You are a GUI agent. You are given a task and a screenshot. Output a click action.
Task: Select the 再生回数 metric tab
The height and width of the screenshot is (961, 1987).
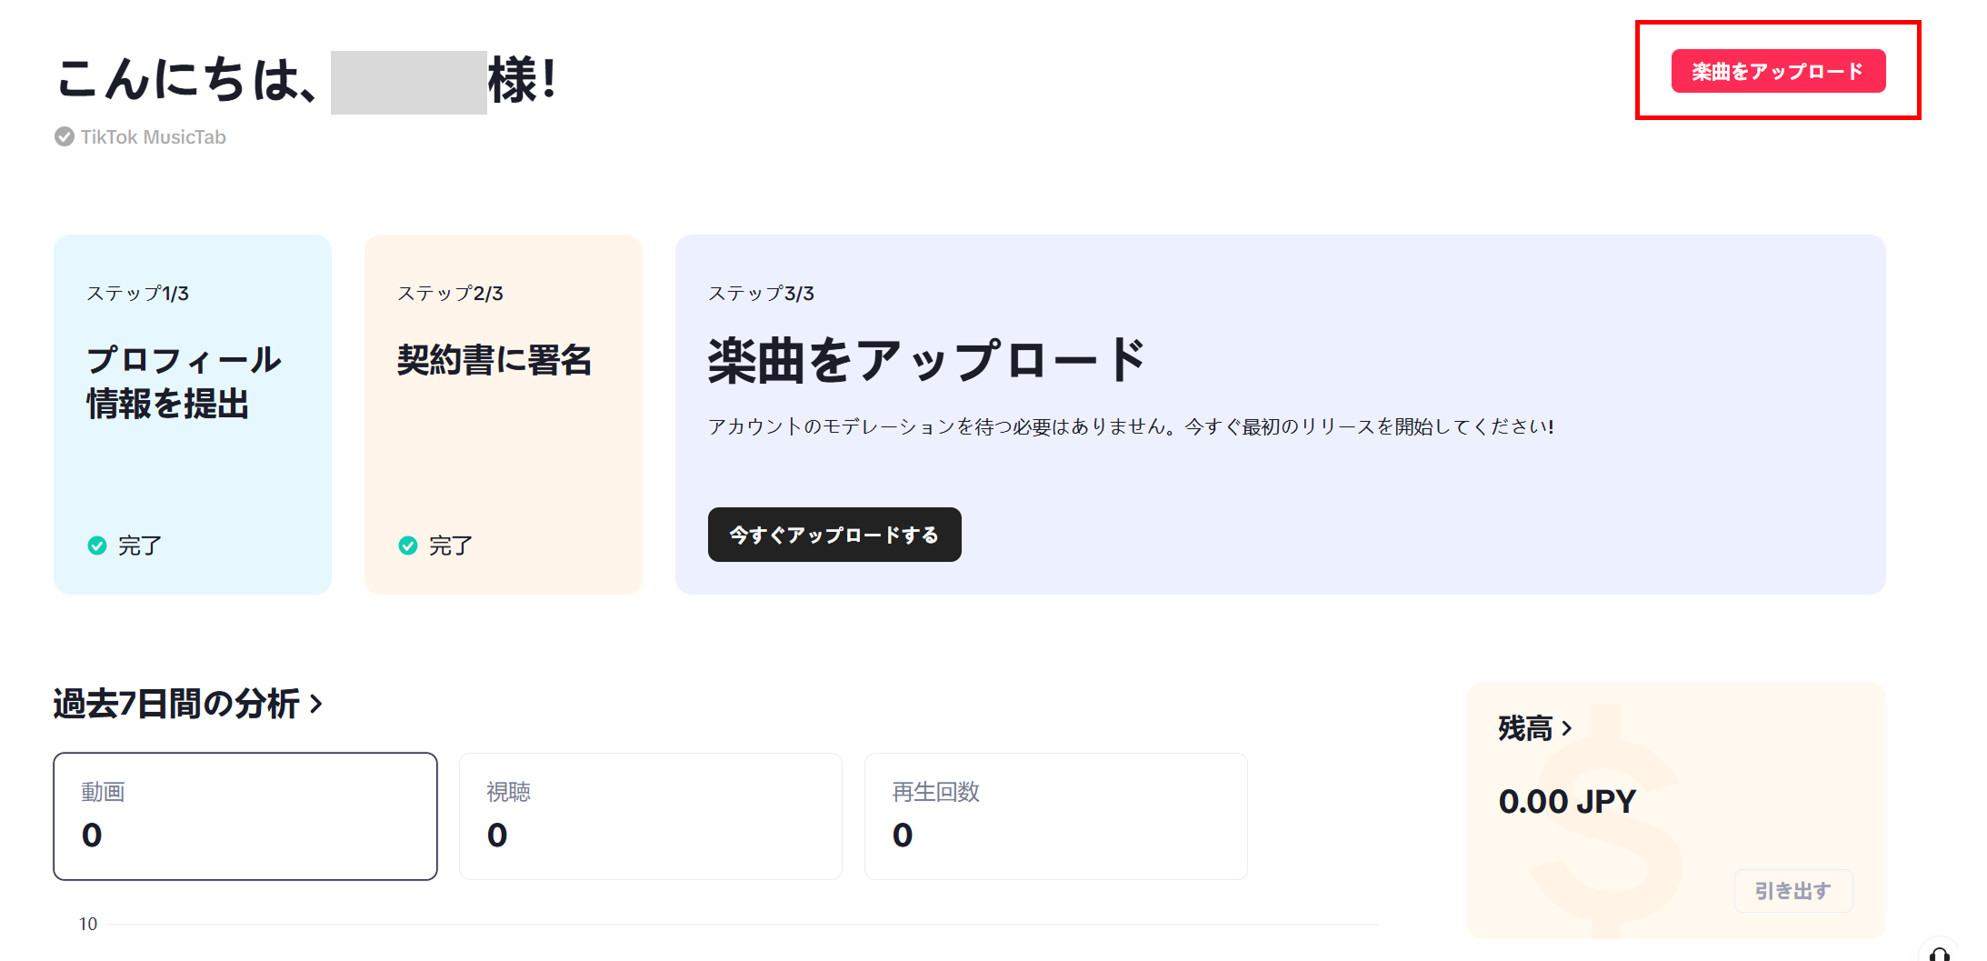1056,816
